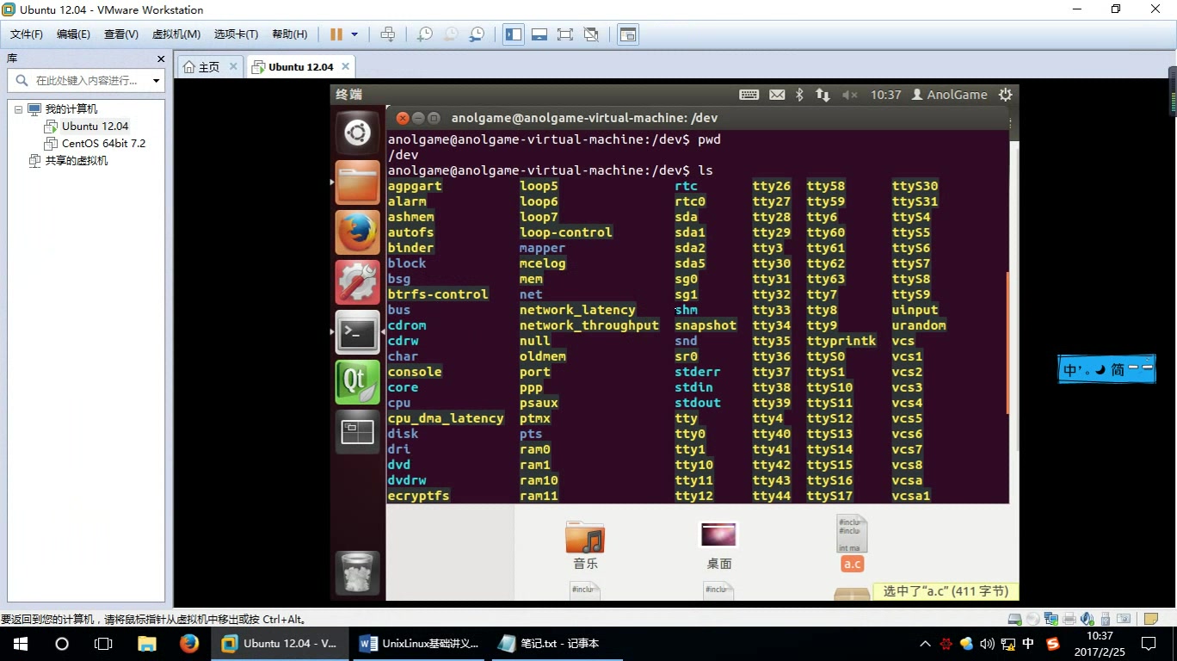Collapse the 我的计算机 tree node
The image size is (1177, 661).
pos(17,109)
